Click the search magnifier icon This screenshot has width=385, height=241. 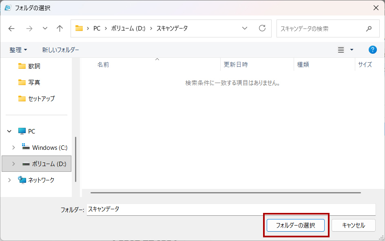(369, 28)
